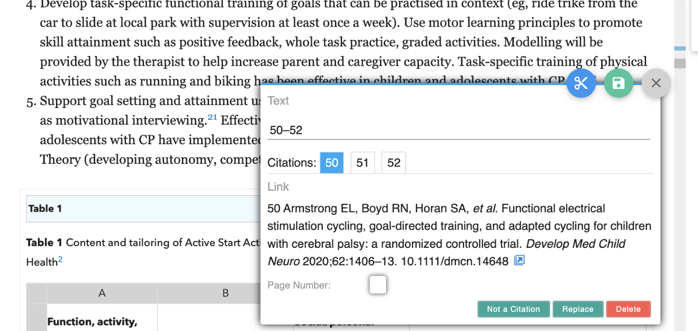Close the citation popup with X

[x=656, y=83]
